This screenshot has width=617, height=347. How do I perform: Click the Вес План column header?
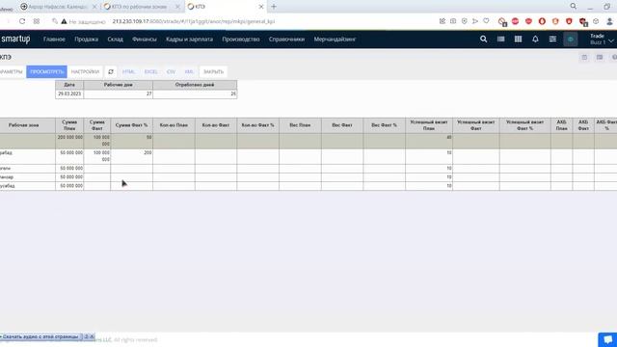(x=300, y=125)
